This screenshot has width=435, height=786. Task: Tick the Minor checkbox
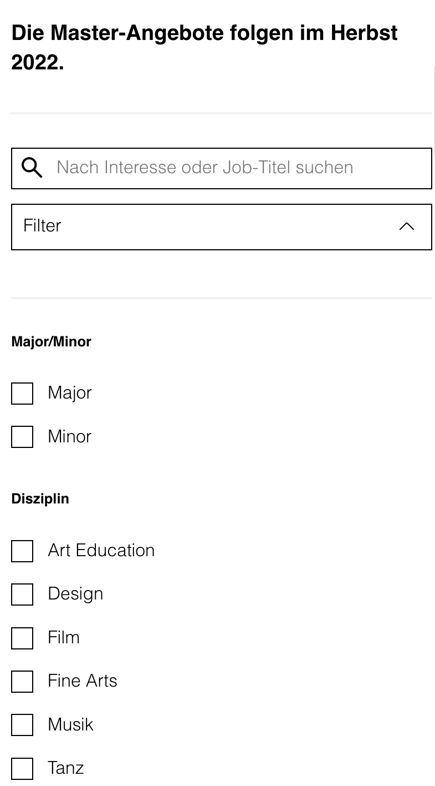[22, 437]
